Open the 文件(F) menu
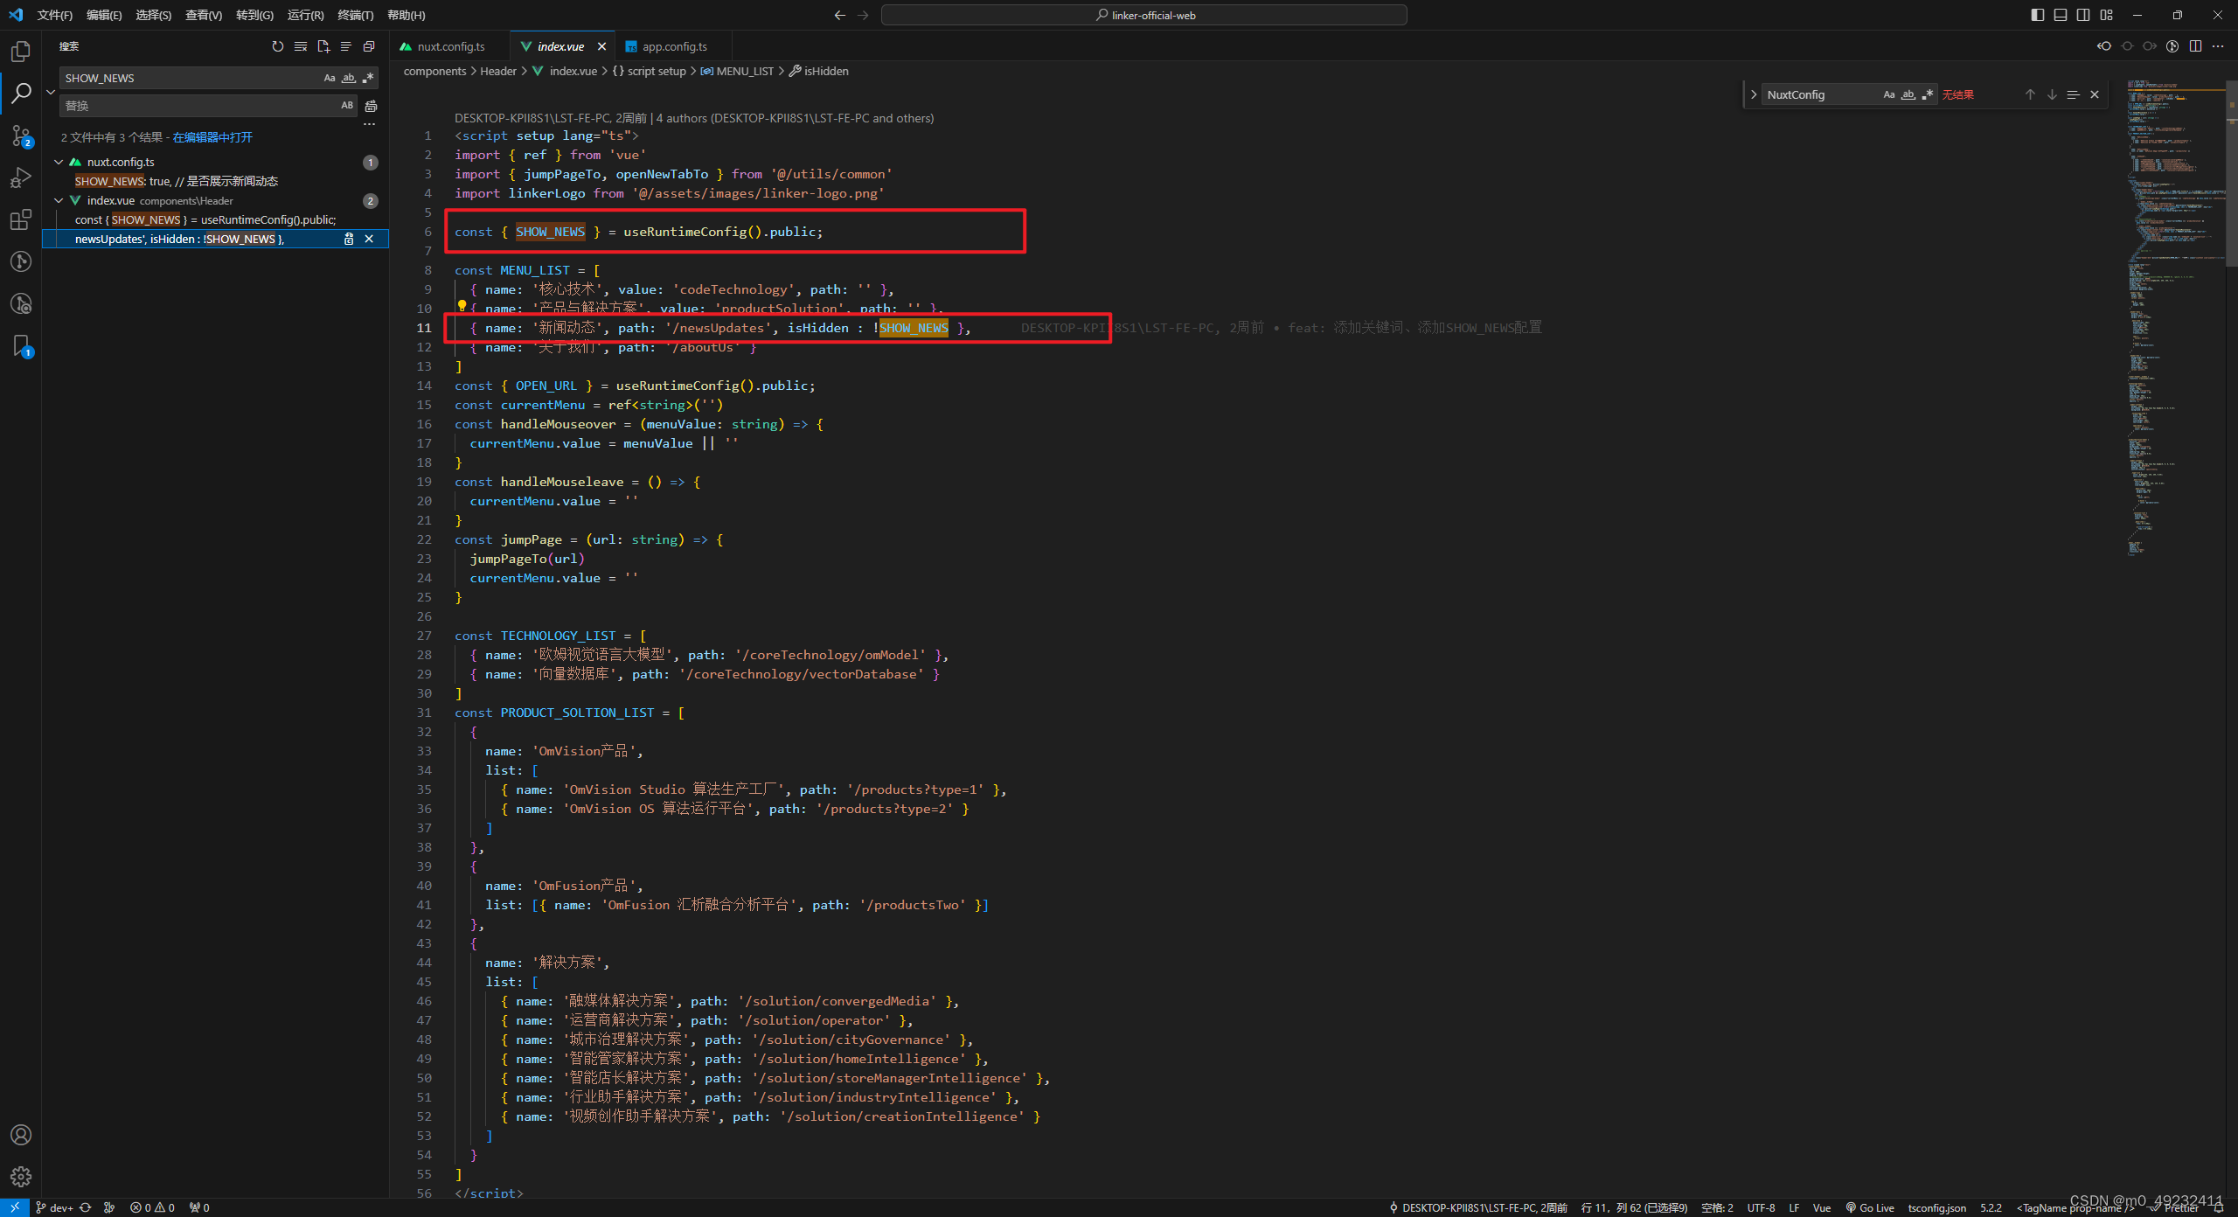This screenshot has height=1217, width=2238. [55, 15]
